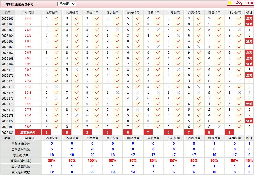254x175 pixels.
Task: Click the 采薇杀号 cross mark in row 2025163
Action: pos(158,30)
